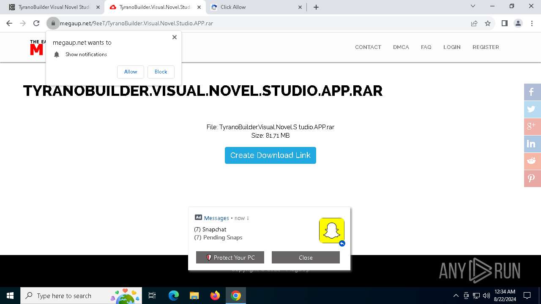
Task: Close the megaup TyranoBuilder tab
Action: coord(199,7)
